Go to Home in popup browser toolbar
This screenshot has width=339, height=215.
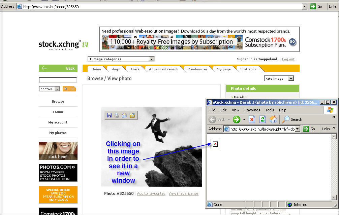click(x=273, y=119)
